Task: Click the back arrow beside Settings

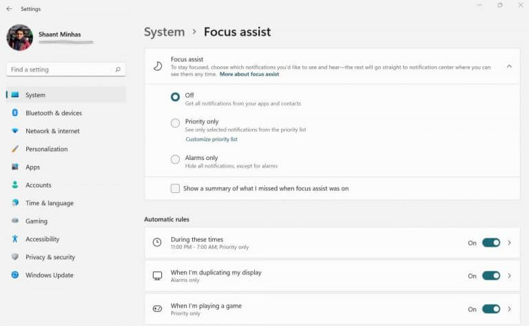Action: (9, 9)
